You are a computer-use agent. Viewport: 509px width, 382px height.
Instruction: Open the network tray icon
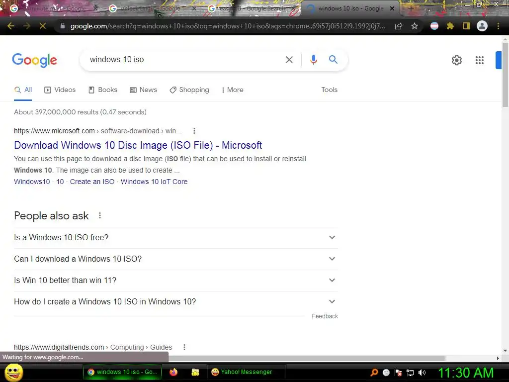410,373
